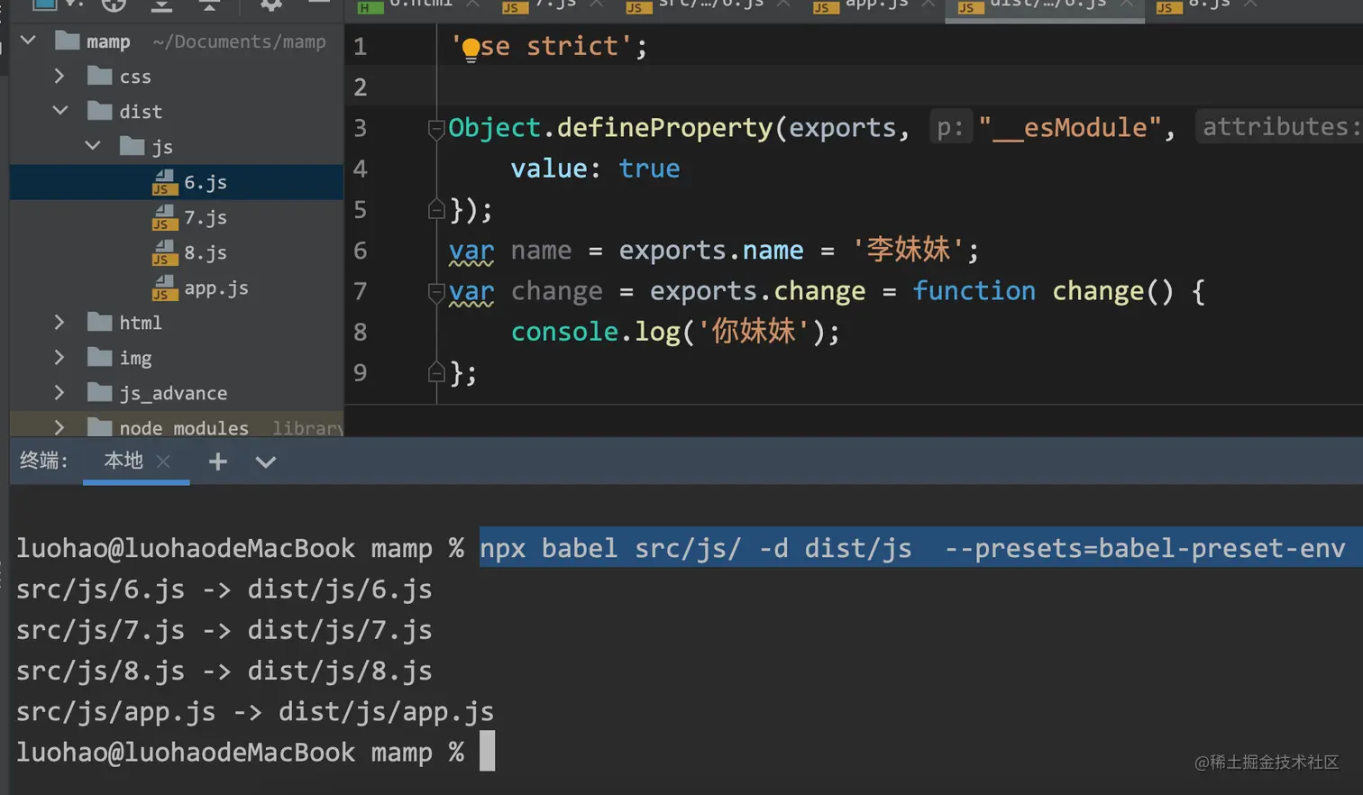The image size is (1363, 795).
Task: Select js_advance folder name in tree
Action: (173, 393)
